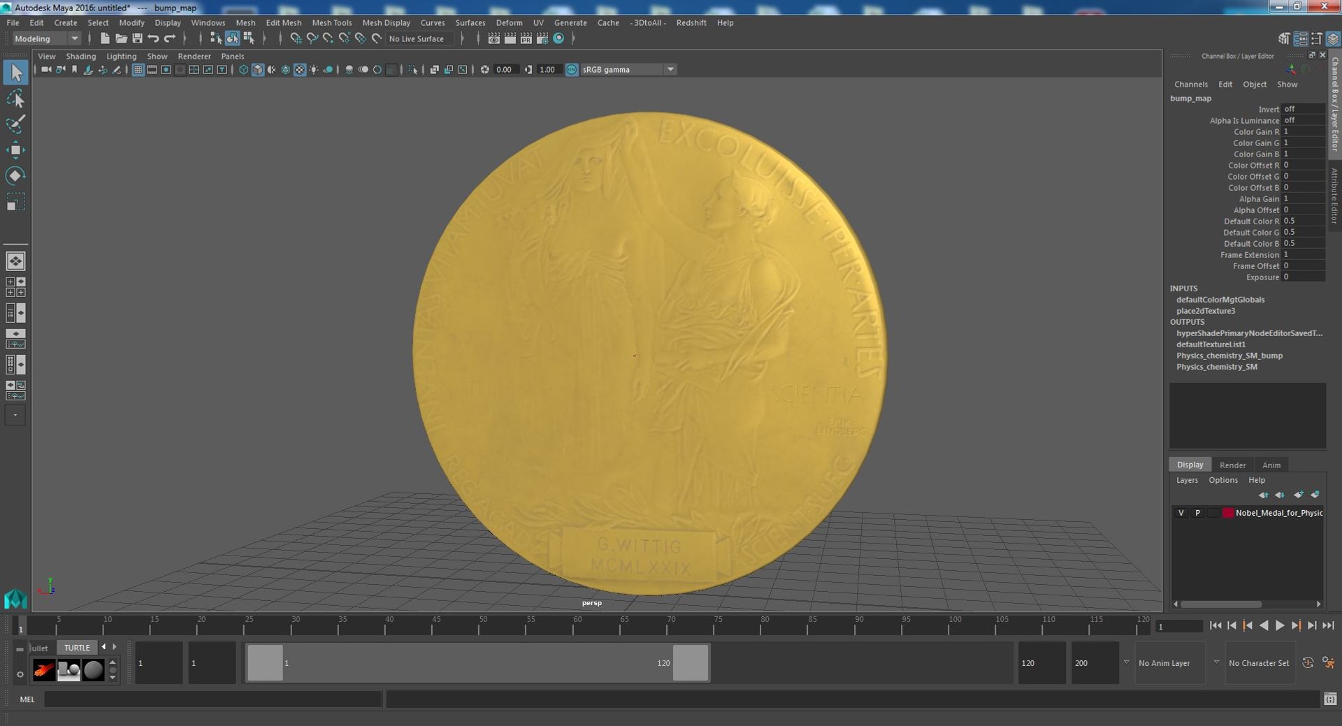Toggle the Channel Box sidebar icon

[x=1333, y=38]
